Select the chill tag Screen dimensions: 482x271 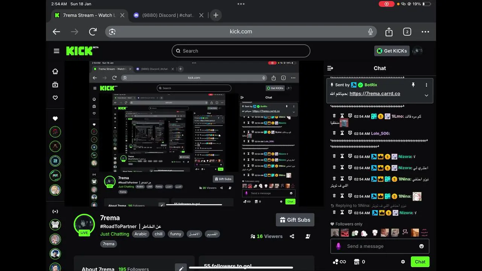[159, 234]
